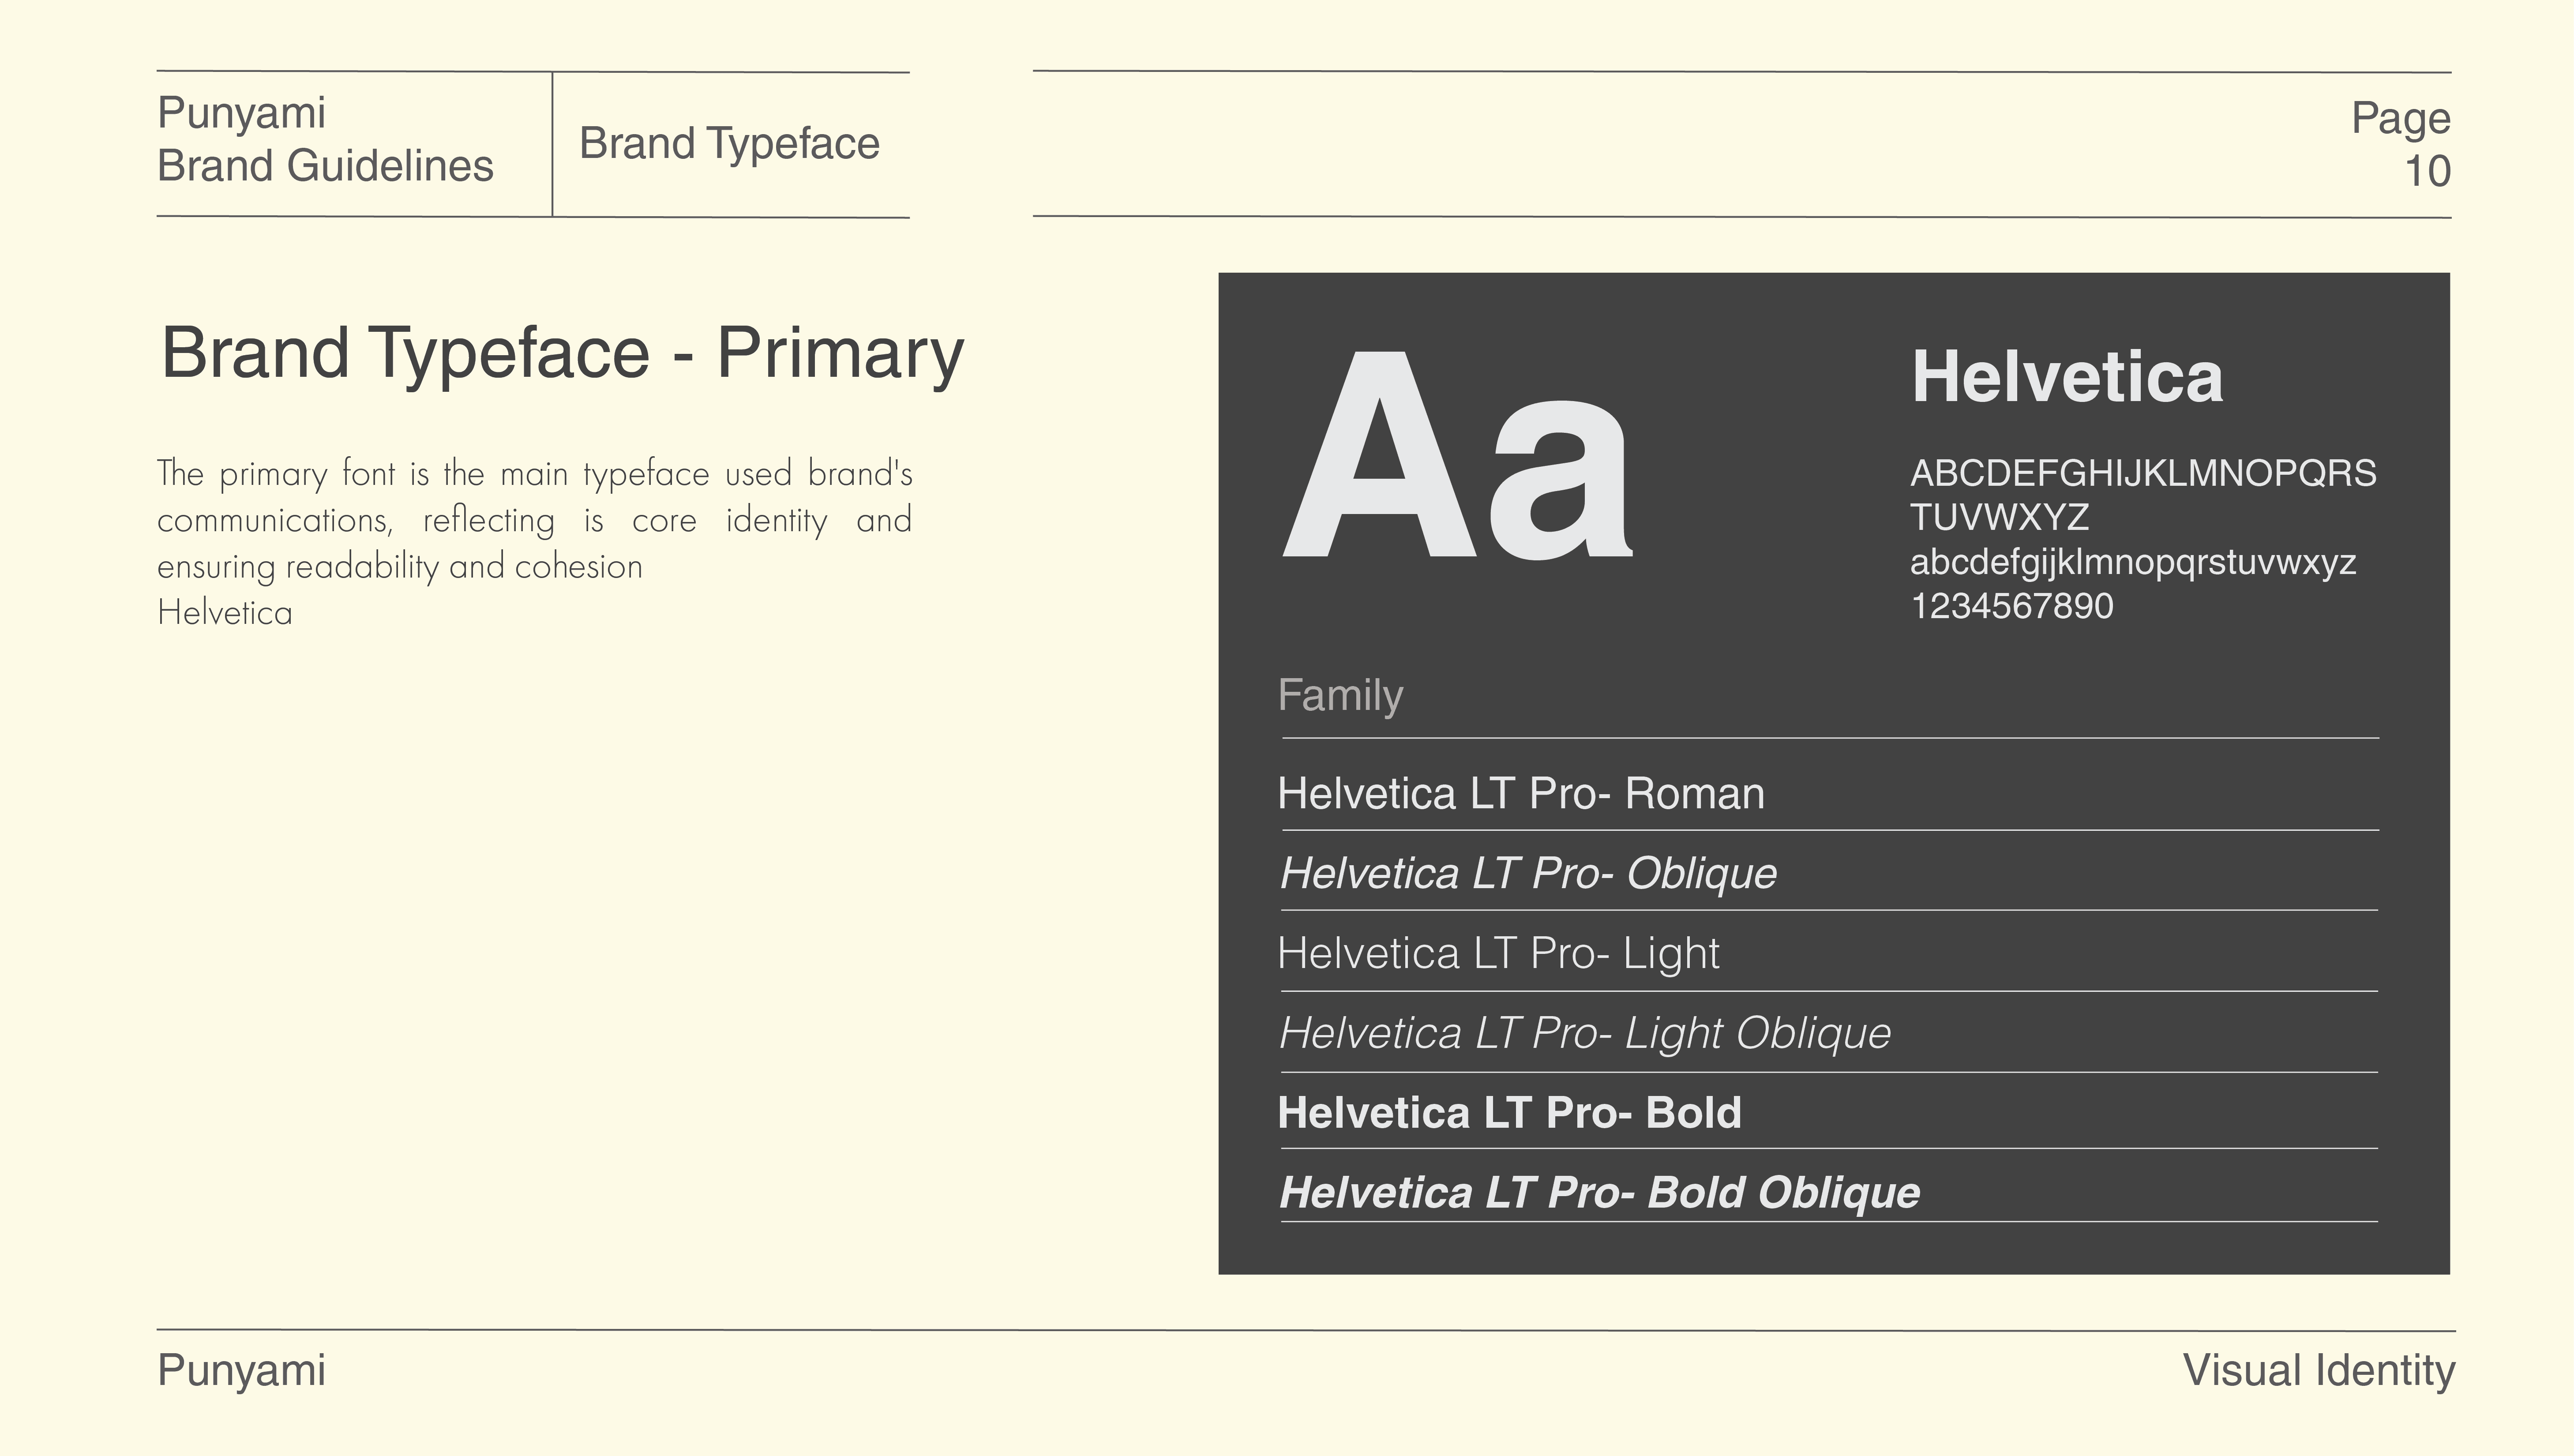The width and height of the screenshot is (2574, 1456).
Task: Click the bold 'Helvetica' title
Action: [x=2067, y=378]
